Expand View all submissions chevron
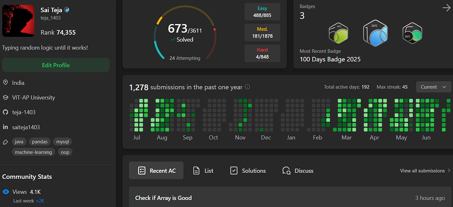Viewport: 453px width, 207px height. coord(449,170)
